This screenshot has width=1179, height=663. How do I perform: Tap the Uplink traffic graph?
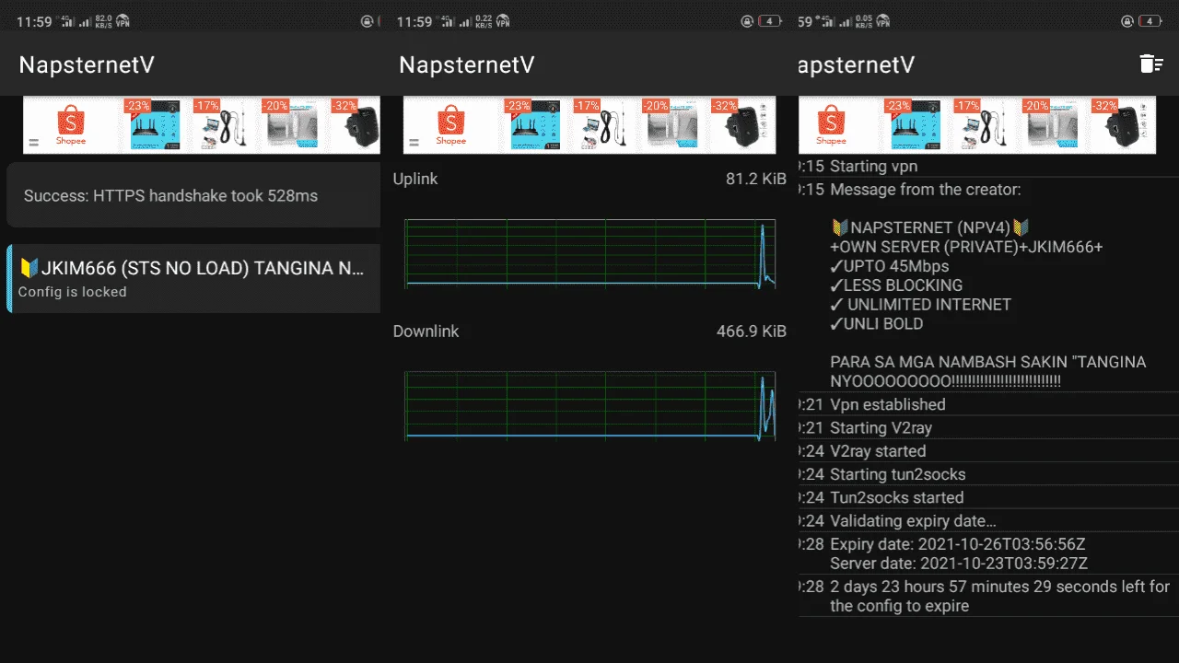pyautogui.click(x=589, y=255)
